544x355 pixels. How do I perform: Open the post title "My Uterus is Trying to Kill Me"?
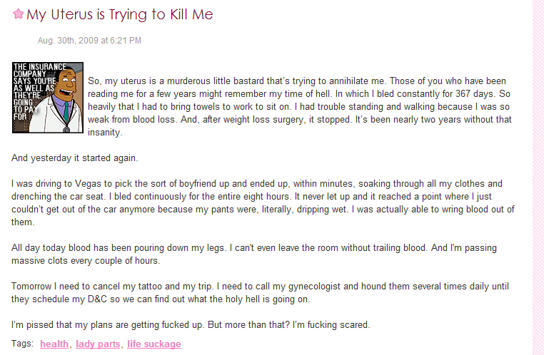pos(119,14)
